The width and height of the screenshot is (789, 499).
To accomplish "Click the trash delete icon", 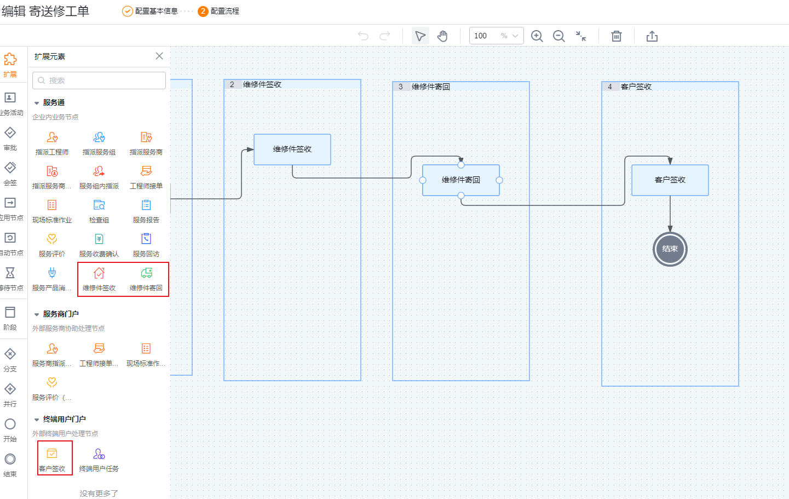I will [x=617, y=36].
